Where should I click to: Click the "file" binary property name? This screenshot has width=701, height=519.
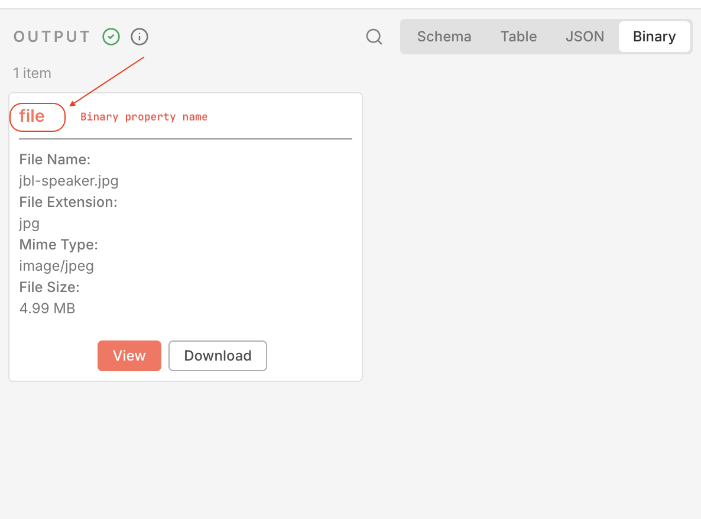pos(32,116)
